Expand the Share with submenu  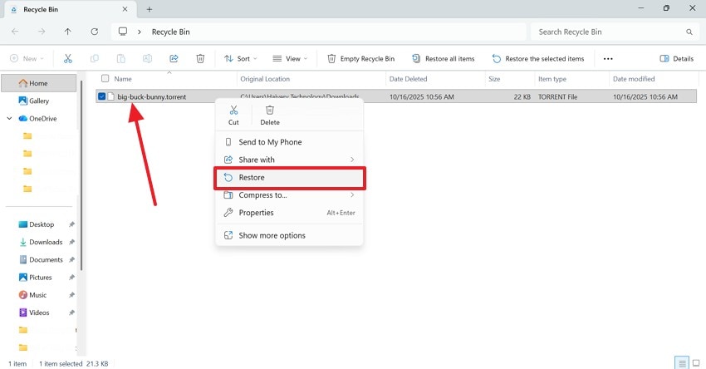(352, 160)
